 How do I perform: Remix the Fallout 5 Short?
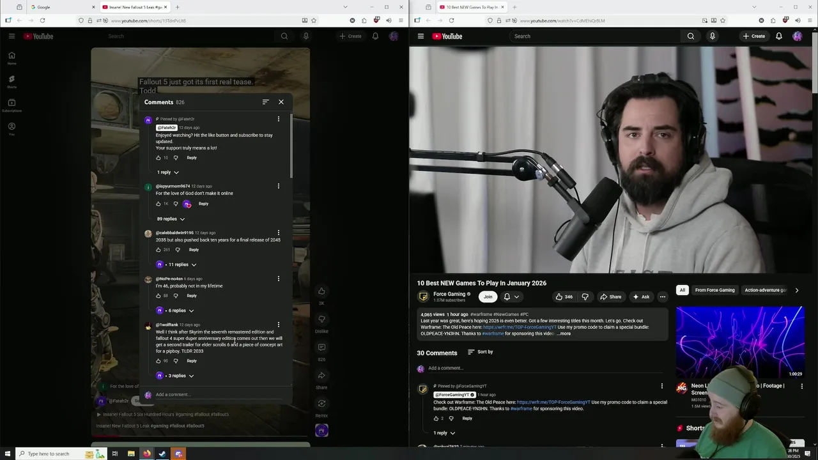pyautogui.click(x=321, y=404)
